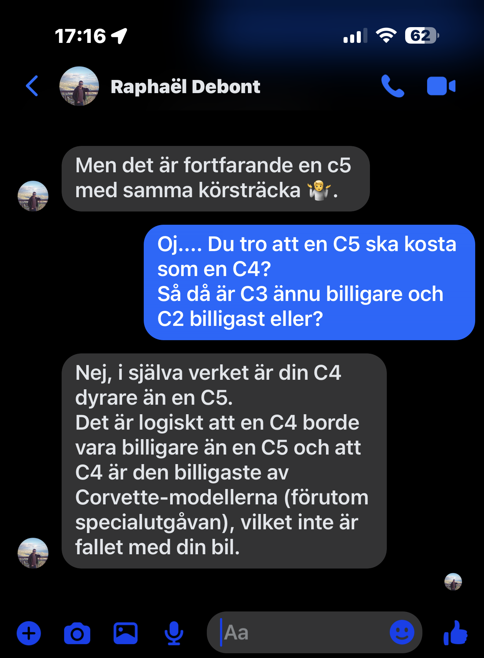Select the blue message starting with Oj....
The height and width of the screenshot is (658, 484).
pyautogui.click(x=309, y=282)
